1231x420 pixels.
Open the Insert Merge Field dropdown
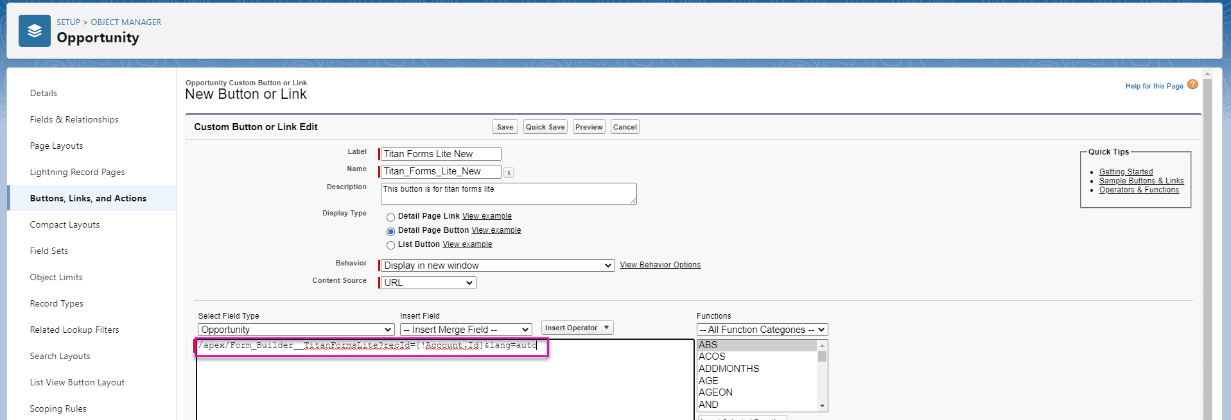pyautogui.click(x=466, y=330)
